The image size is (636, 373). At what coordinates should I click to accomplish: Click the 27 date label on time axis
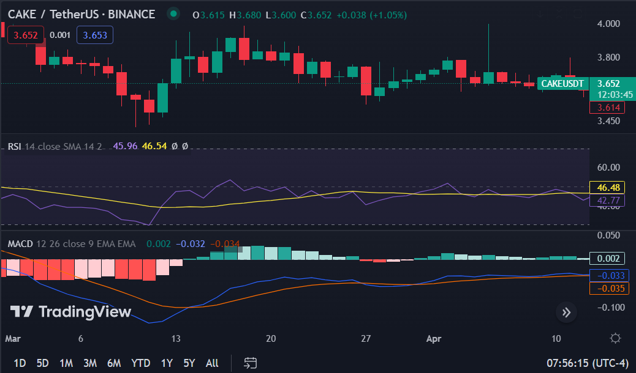pos(366,339)
